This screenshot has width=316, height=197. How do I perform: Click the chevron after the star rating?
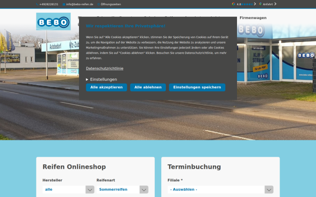tap(255, 4)
